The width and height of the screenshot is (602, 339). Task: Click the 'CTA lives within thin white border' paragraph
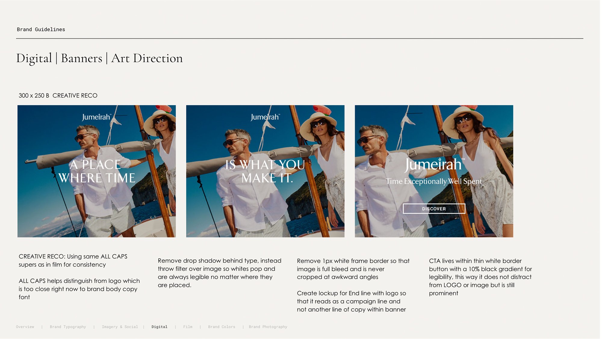[480, 277]
